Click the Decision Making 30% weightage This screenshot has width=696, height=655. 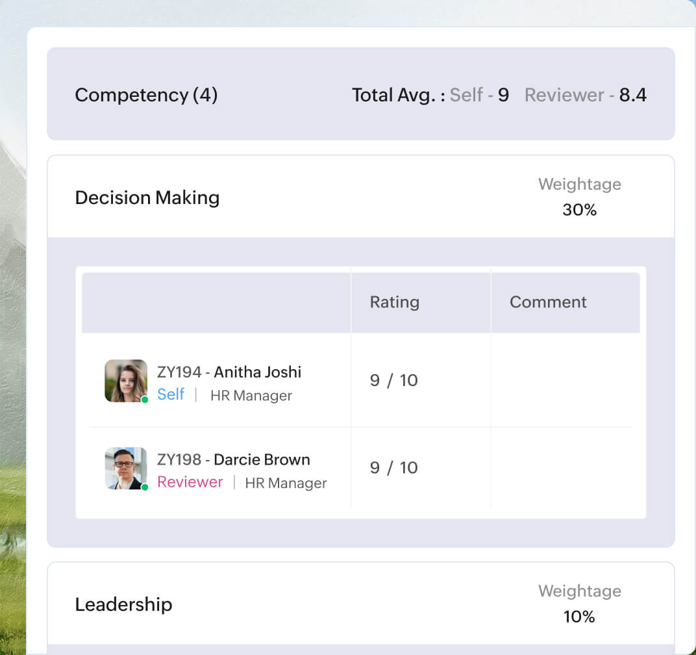tap(580, 210)
